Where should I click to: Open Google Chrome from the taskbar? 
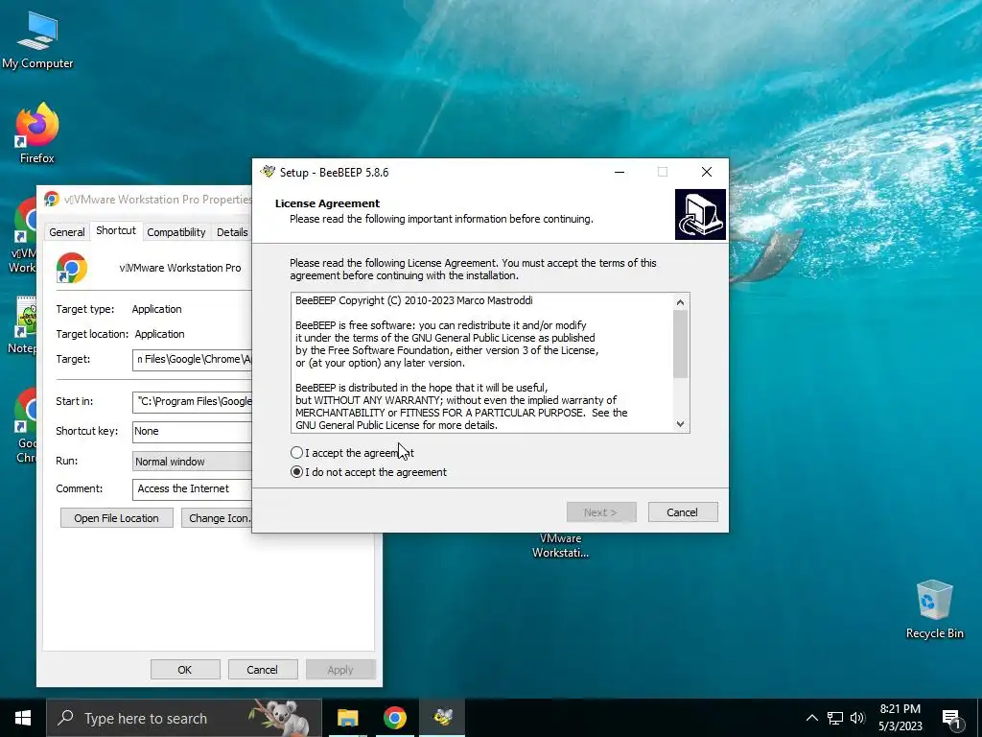click(394, 718)
